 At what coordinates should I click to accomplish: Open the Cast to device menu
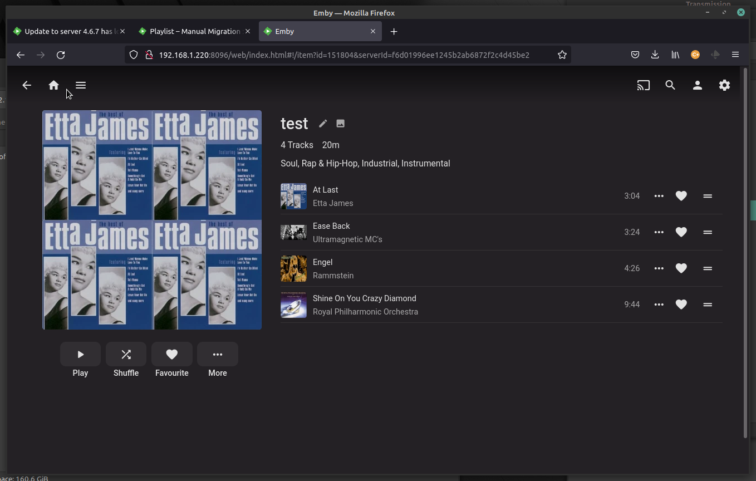[644, 85]
